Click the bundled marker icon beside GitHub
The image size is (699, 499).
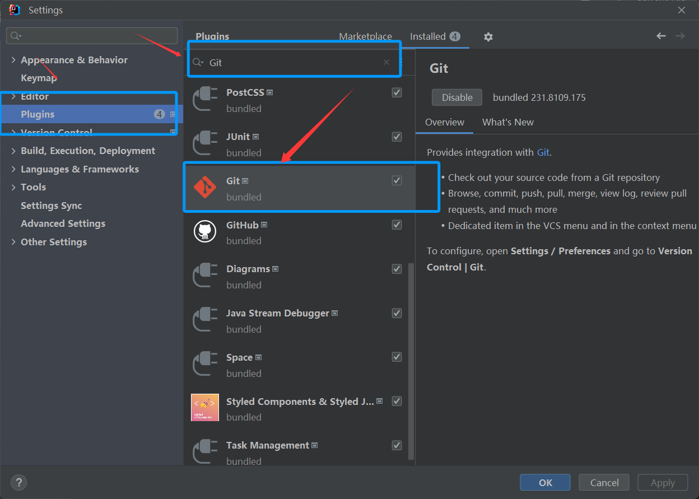click(x=264, y=225)
